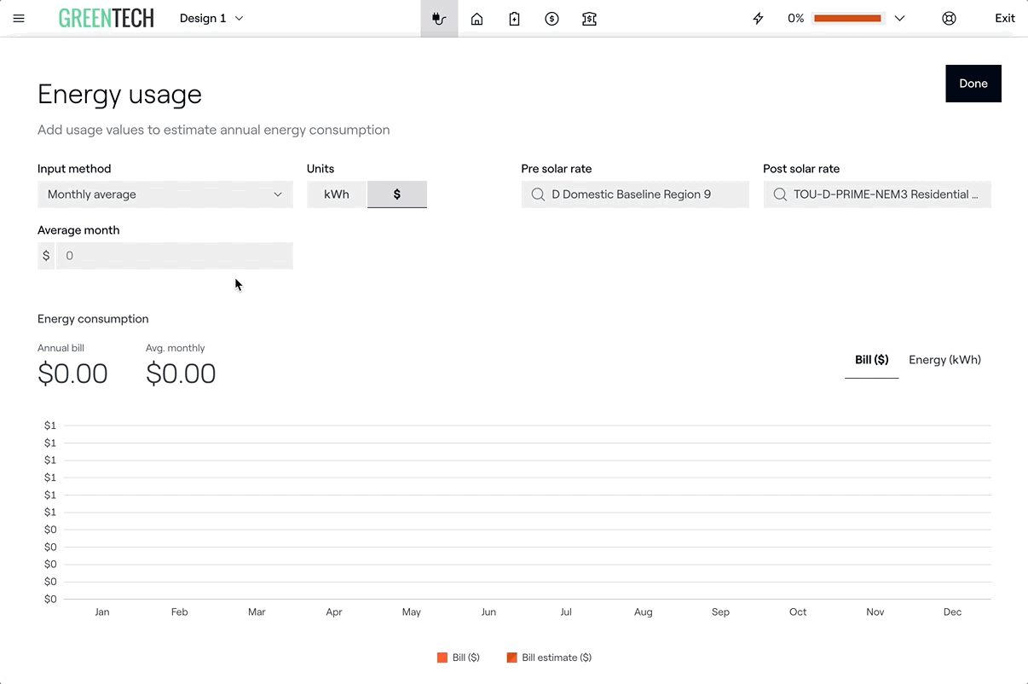Viewport: 1028px width, 684px height.
Task: Click into the Average month field
Action: pyautogui.click(x=174, y=256)
